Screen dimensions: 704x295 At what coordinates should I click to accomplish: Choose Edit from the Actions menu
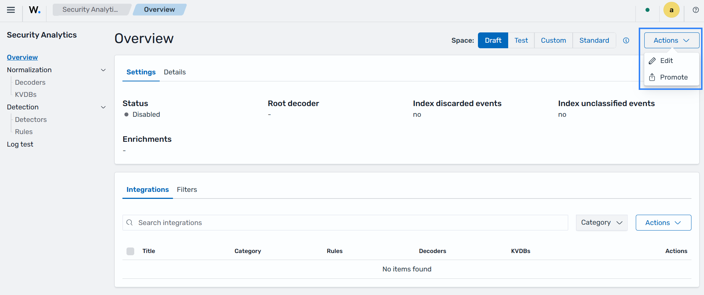pyautogui.click(x=672, y=61)
